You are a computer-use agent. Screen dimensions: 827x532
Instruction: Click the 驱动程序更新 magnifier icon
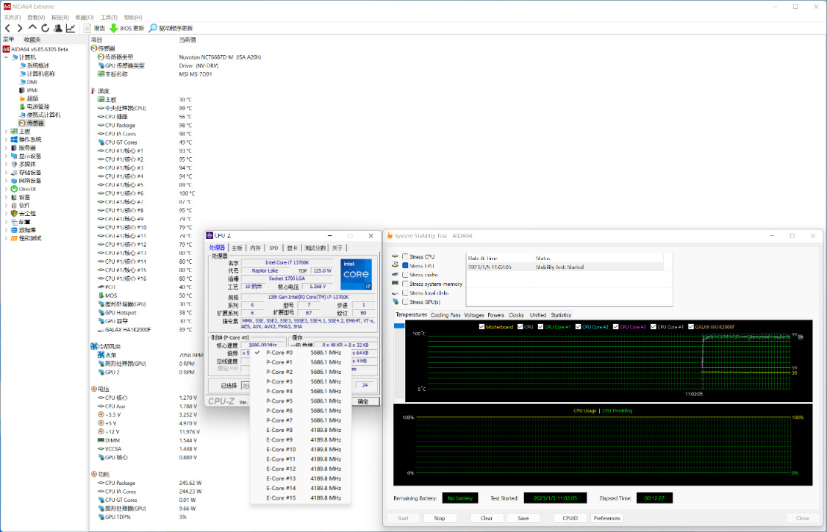click(x=153, y=28)
